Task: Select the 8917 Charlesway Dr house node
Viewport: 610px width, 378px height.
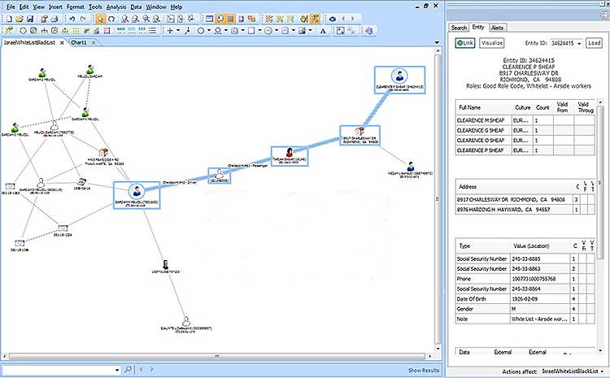Action: tap(359, 135)
